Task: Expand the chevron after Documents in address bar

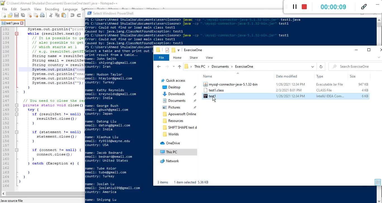Action: (232, 67)
